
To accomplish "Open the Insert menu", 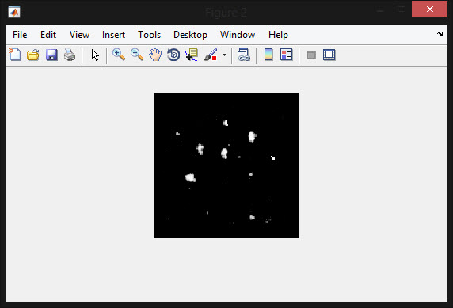I will pyautogui.click(x=113, y=35).
